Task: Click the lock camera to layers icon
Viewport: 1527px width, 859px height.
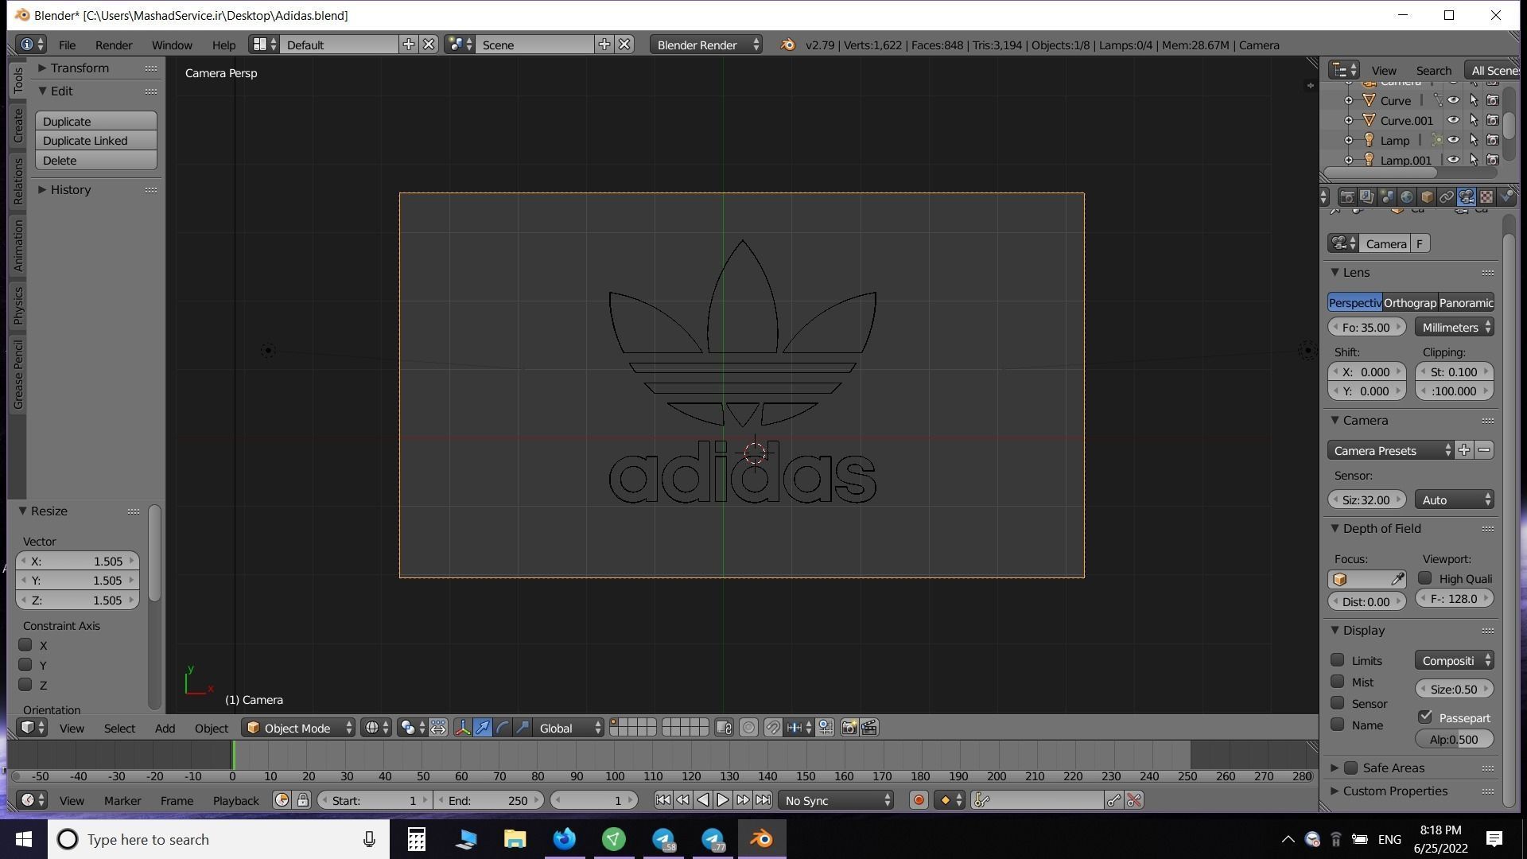Action: pyautogui.click(x=724, y=728)
